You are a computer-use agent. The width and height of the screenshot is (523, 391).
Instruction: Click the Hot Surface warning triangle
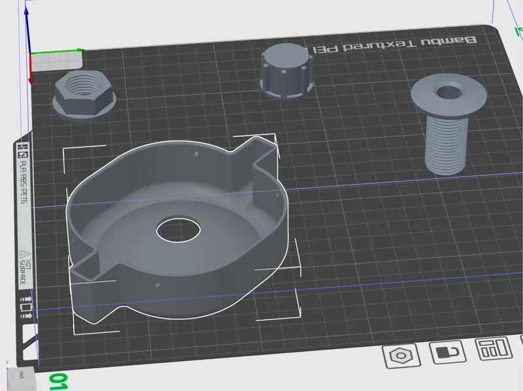[23, 255]
